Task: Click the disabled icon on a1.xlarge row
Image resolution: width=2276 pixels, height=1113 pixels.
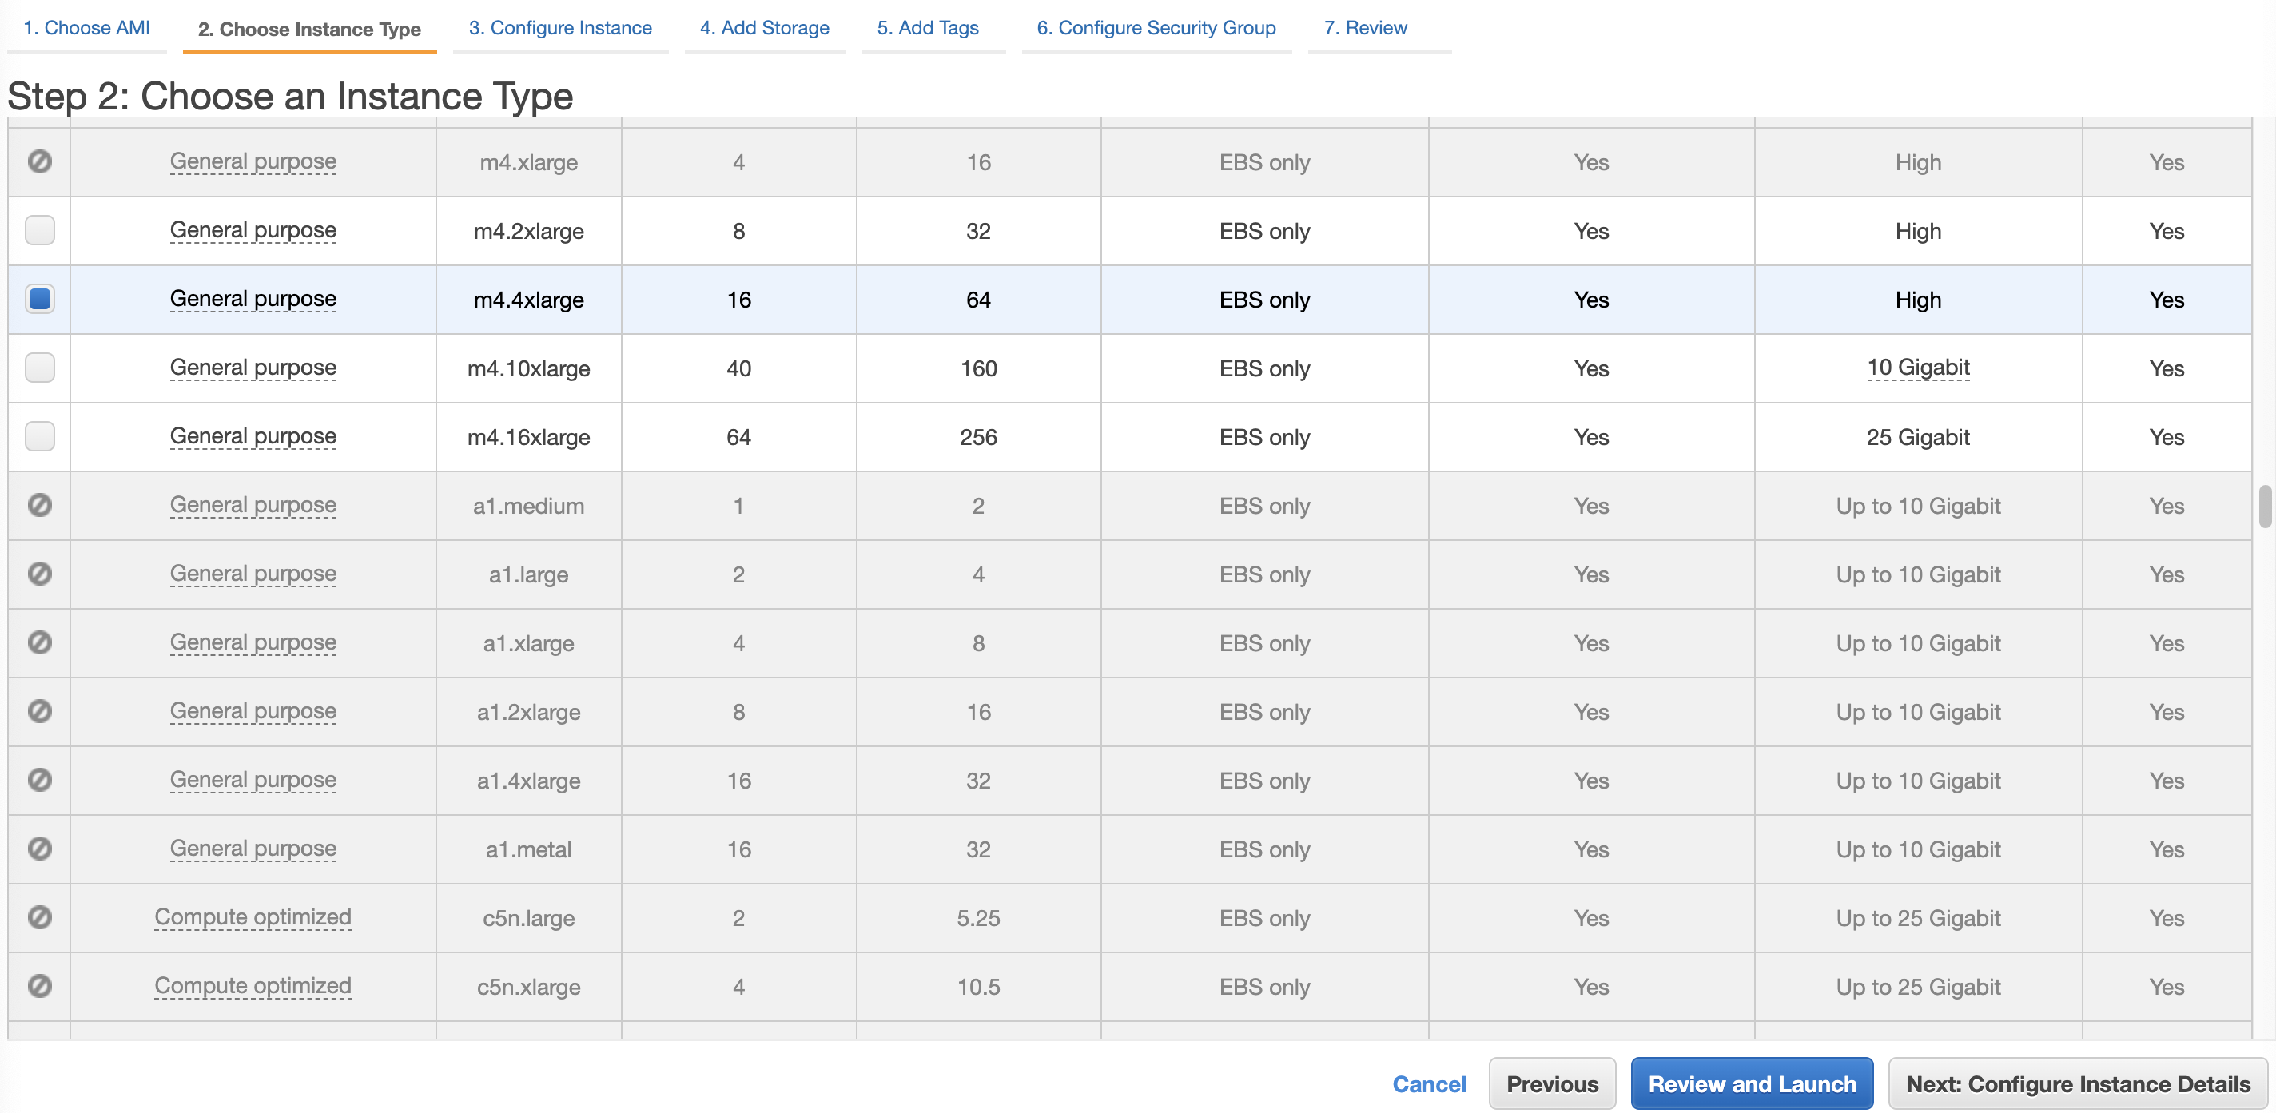Action: pyautogui.click(x=40, y=642)
